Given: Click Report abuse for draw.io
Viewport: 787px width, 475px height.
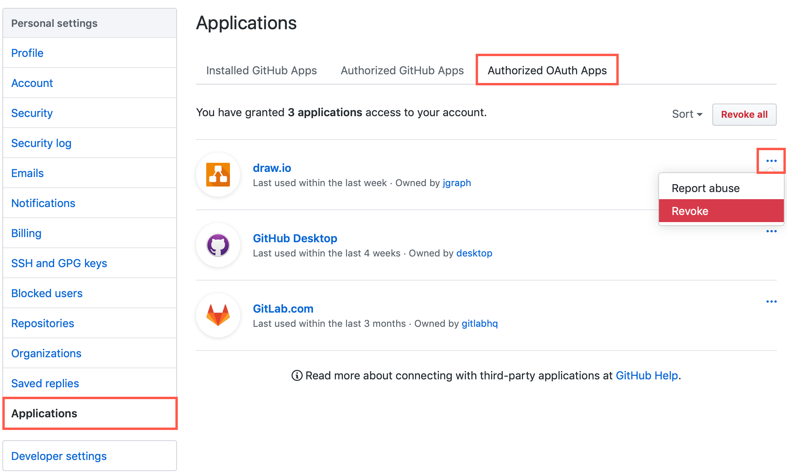Looking at the screenshot, I should [705, 188].
